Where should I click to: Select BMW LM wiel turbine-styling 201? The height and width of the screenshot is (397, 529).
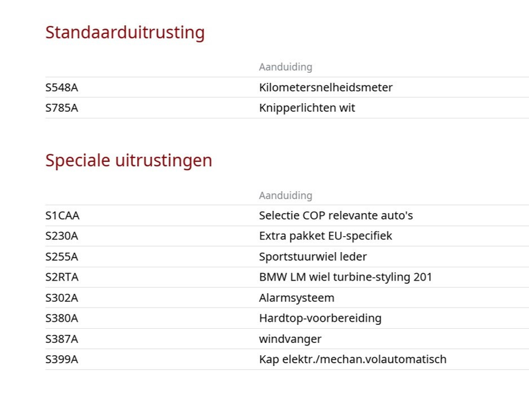tap(346, 277)
